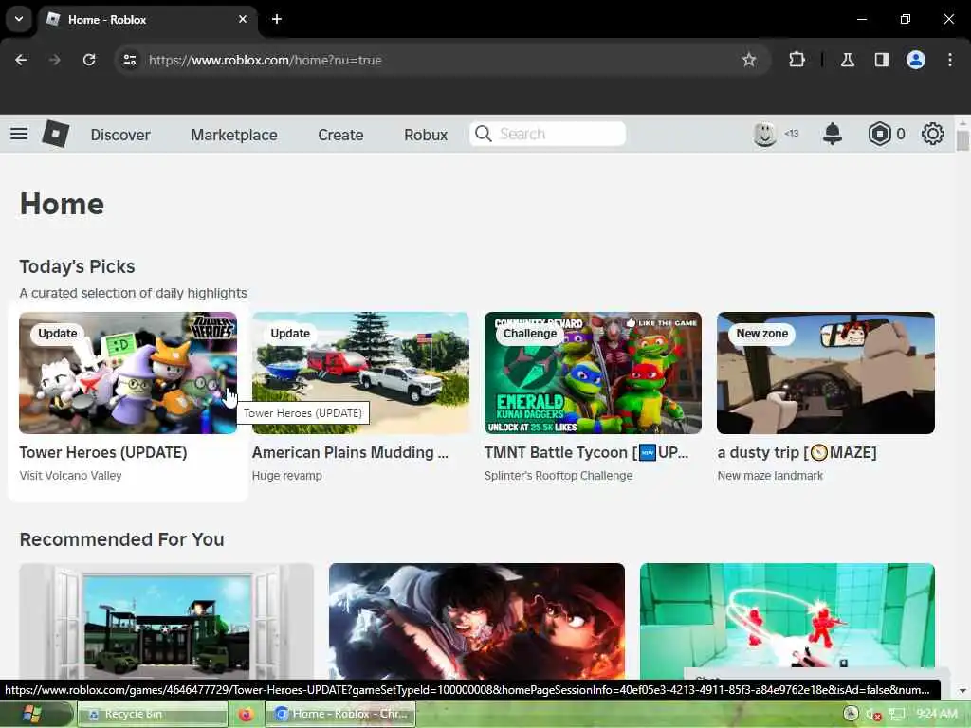Reload the Roblox page
This screenshot has height=728, width=971.
[89, 60]
